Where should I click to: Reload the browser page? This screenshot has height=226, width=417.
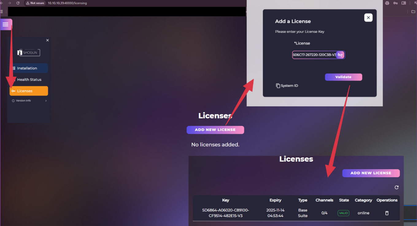(x=18, y=3)
